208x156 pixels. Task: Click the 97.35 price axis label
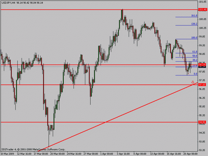pyautogui.click(x=202, y=80)
